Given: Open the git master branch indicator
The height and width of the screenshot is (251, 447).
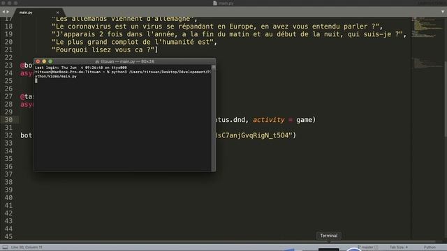Looking at the screenshot, I should [x=368, y=247].
